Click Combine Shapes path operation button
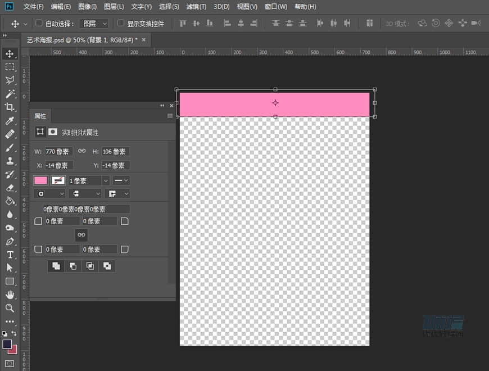 pyautogui.click(x=56, y=266)
